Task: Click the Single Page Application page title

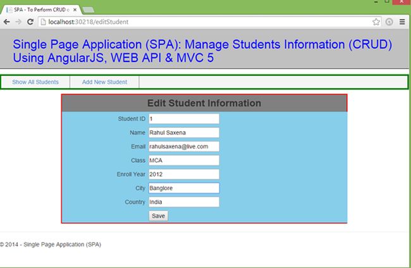Action: [x=202, y=51]
